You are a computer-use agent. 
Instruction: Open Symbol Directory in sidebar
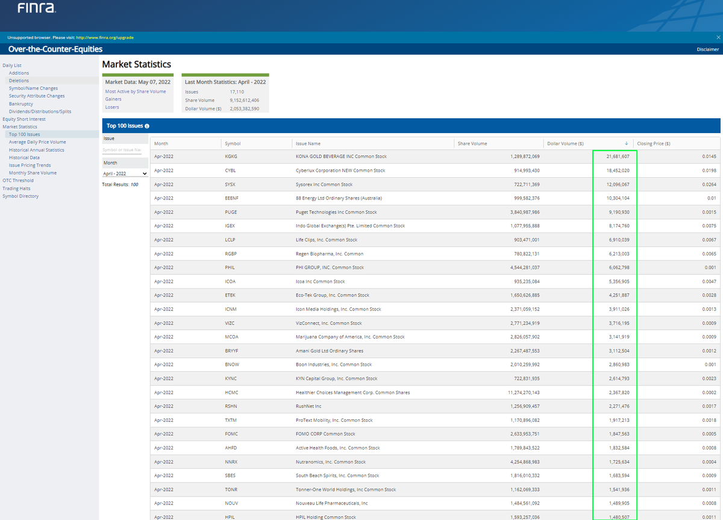[x=20, y=196]
